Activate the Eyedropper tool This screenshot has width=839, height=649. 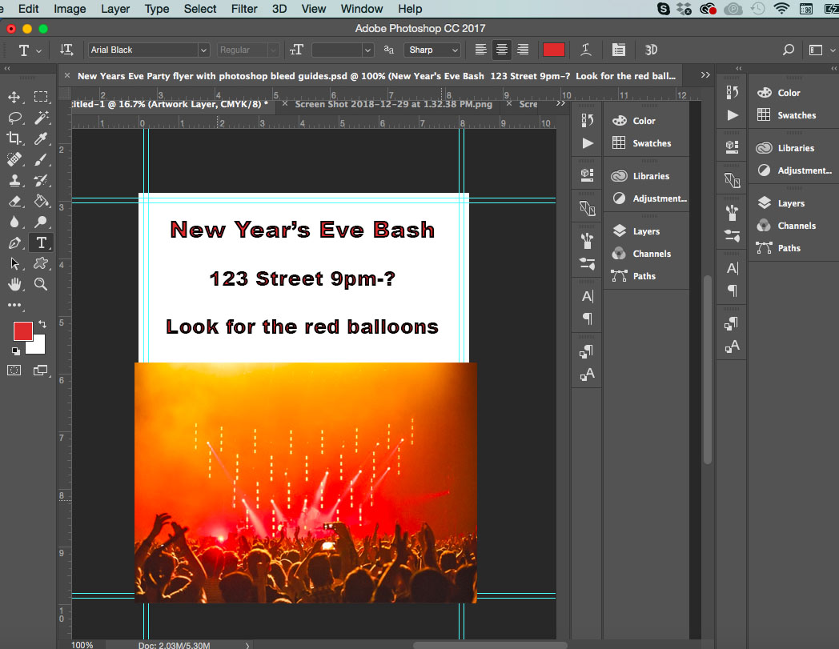tap(42, 138)
